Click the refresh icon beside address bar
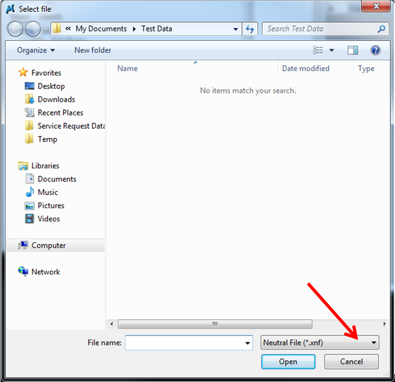The width and height of the screenshot is (395, 382). (249, 29)
